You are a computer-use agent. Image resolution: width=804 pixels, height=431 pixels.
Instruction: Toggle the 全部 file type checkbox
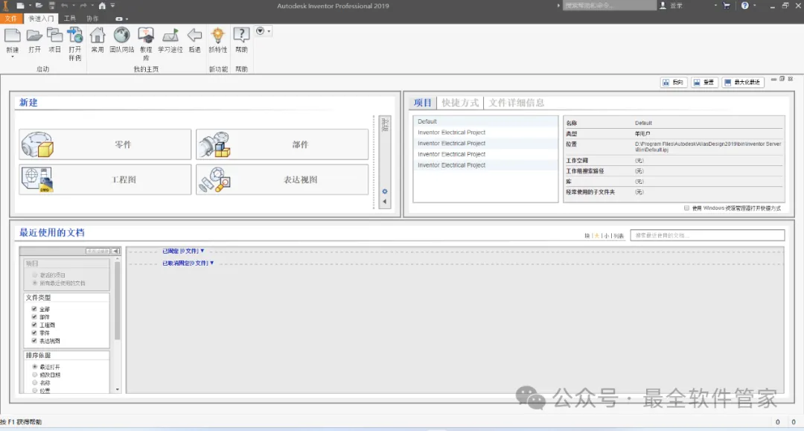pyautogui.click(x=34, y=309)
